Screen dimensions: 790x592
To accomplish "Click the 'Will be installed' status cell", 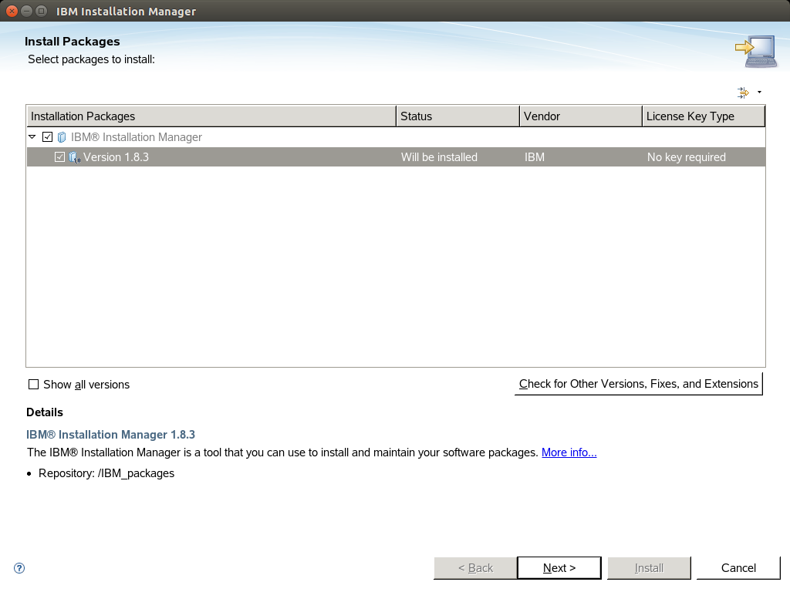I will click(439, 157).
